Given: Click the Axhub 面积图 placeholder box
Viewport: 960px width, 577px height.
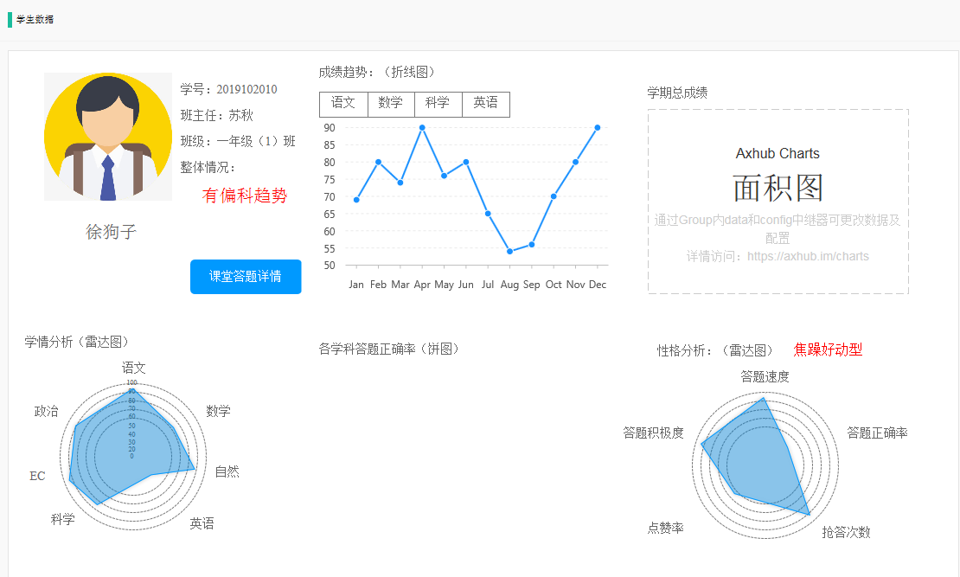Looking at the screenshot, I should click(778, 202).
